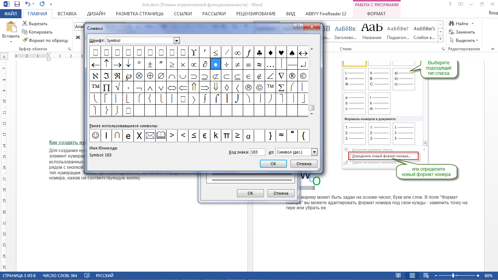Select the infinity symbol in the grid
The image size is (498, 280).
237,52
